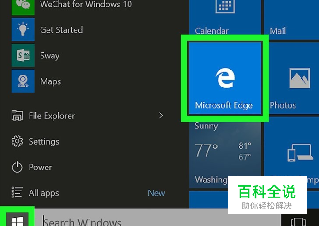Click the 'Calendar' tile label
Viewport: 319px width, 226px height.
(212, 31)
